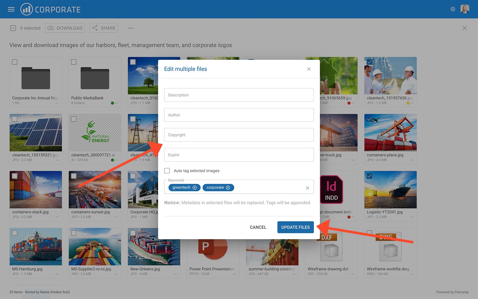
Task: Open the hamburger navigation menu
Action: 11,9
